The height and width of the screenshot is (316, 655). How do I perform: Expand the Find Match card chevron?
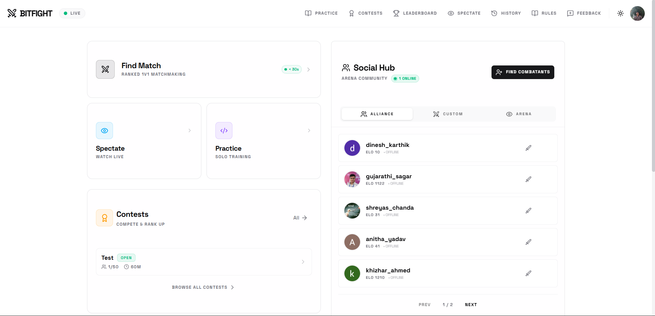[309, 69]
